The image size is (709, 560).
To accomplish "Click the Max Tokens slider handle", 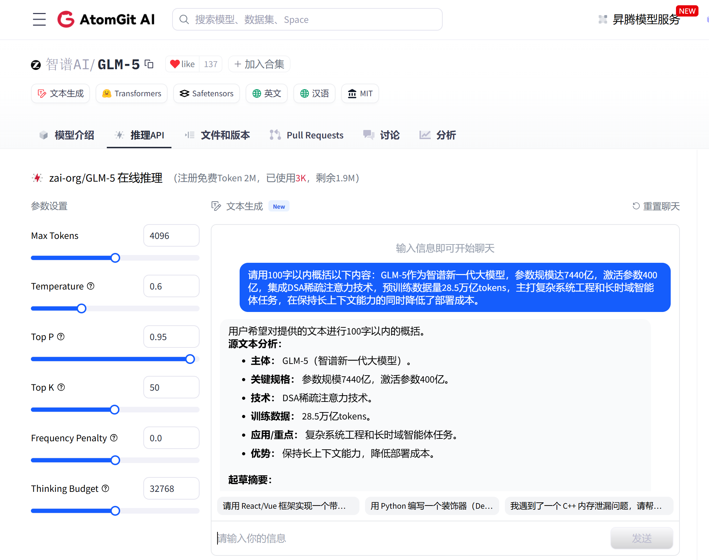I will [x=115, y=258].
